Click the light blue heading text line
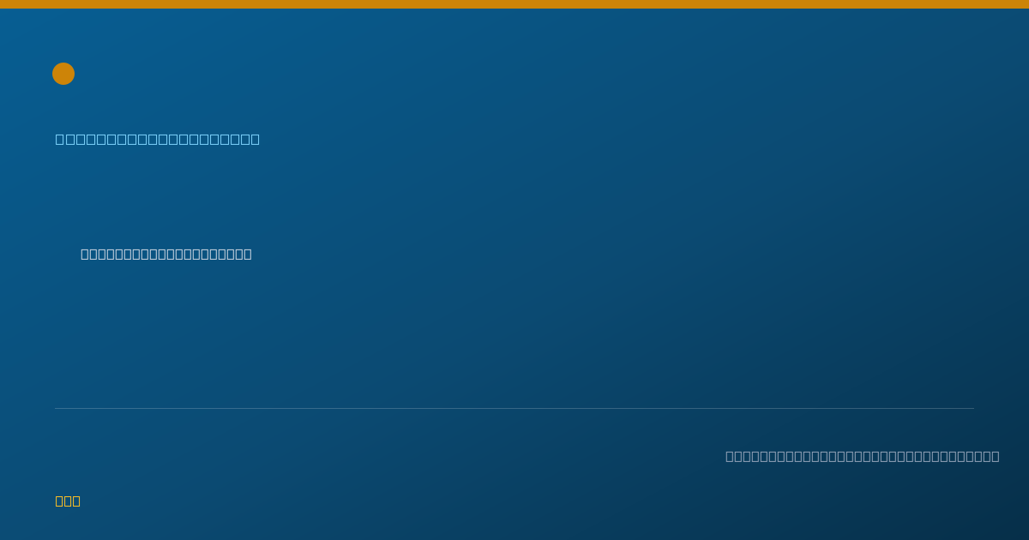 click(x=158, y=139)
